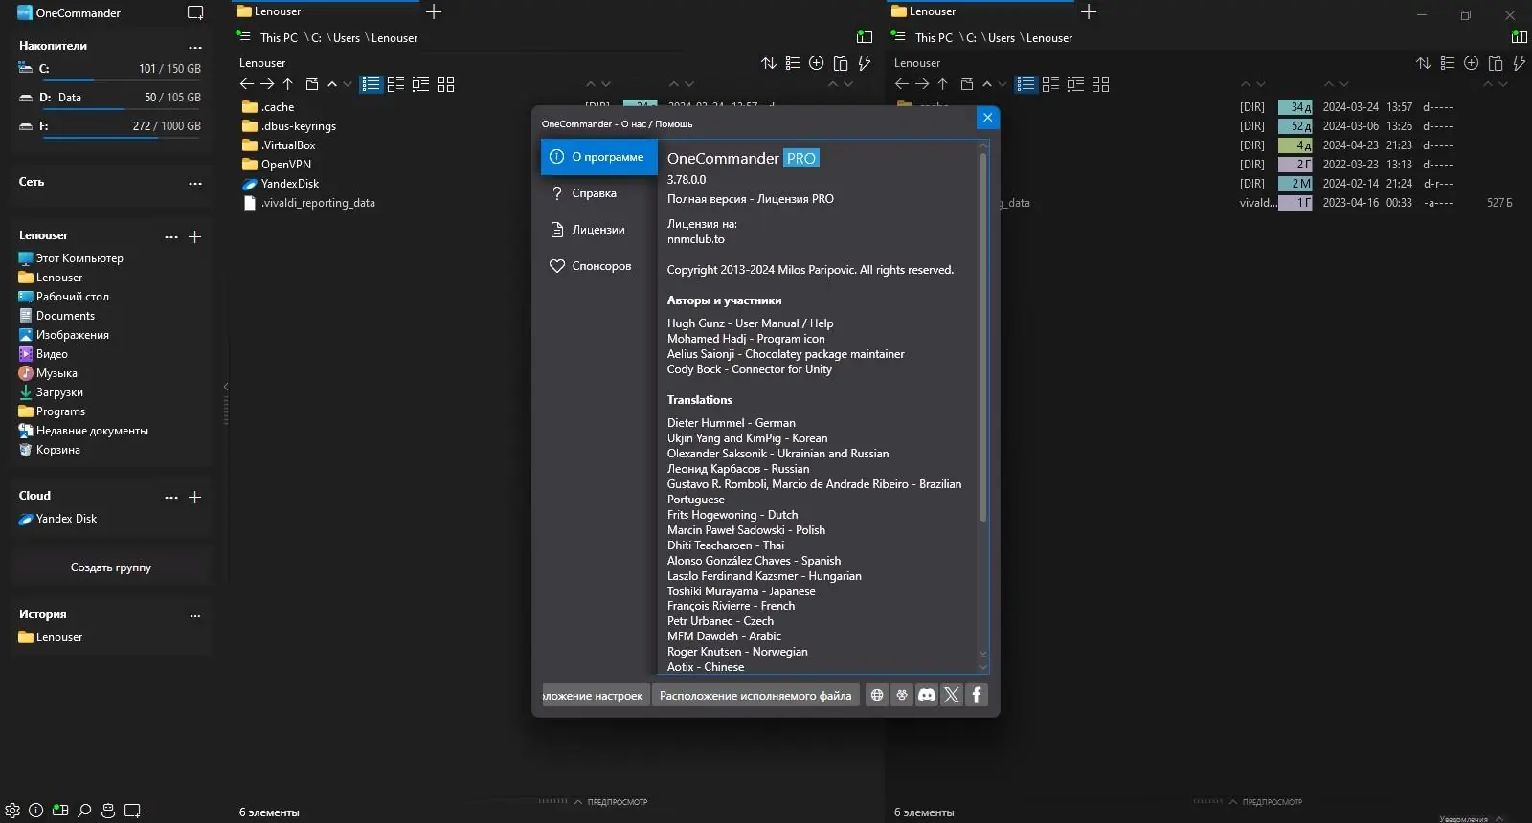Image resolution: width=1532 pixels, height=823 pixels.
Task: Click the info (about) icon in status bar
Action: pos(36,811)
